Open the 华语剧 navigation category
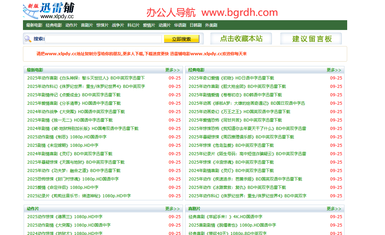 (179, 25)
